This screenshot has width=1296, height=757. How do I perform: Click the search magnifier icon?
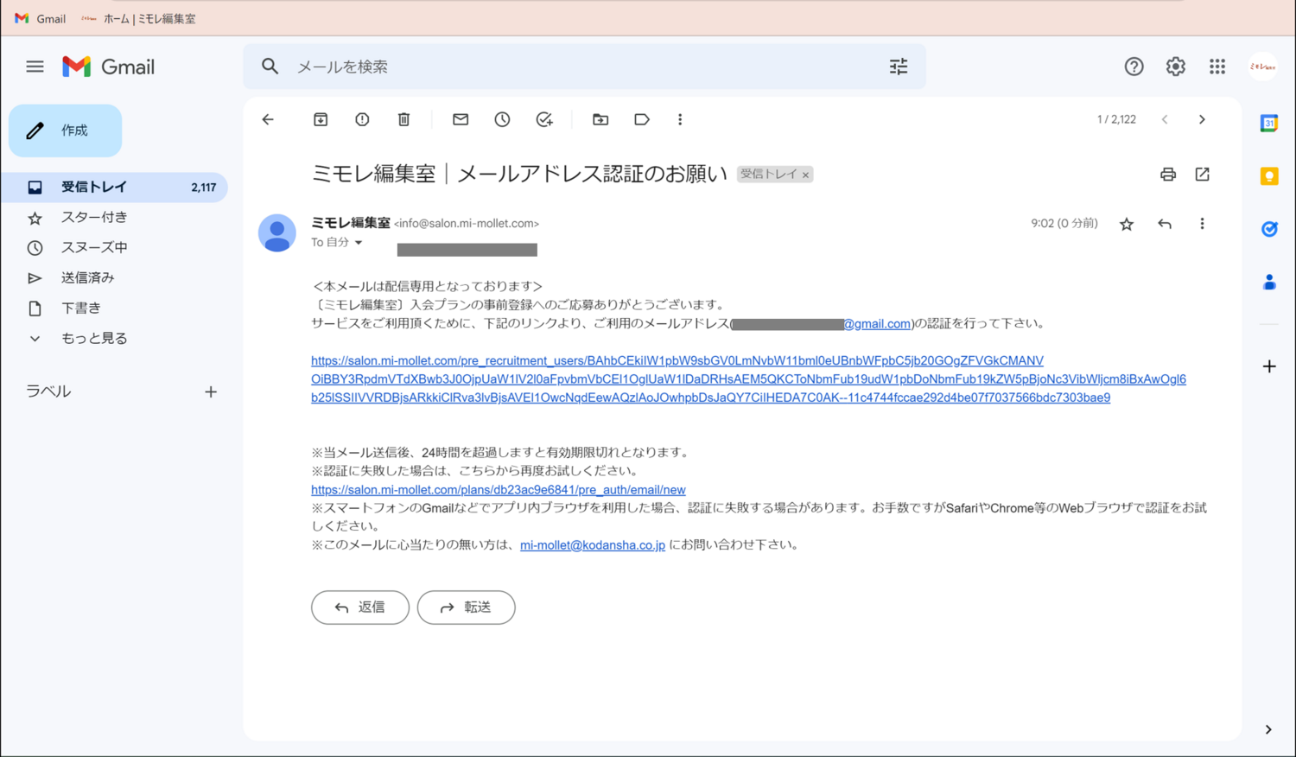270,67
